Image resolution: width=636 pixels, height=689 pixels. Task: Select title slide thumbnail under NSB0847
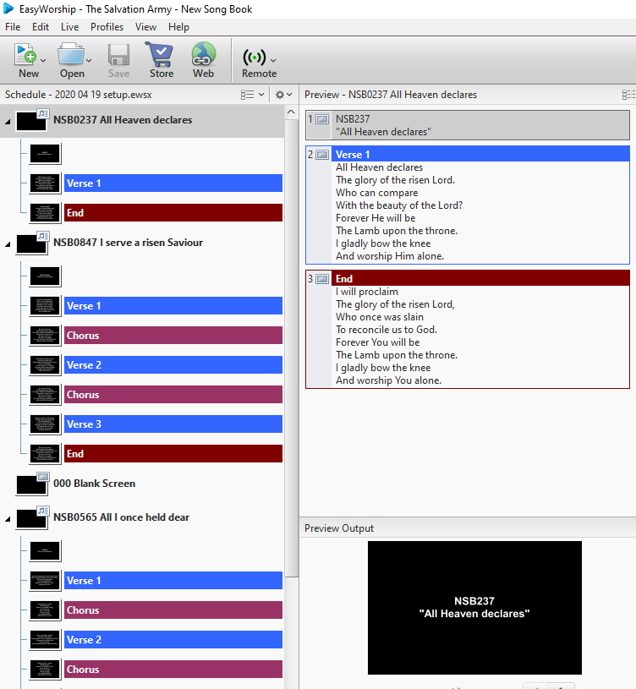45,276
